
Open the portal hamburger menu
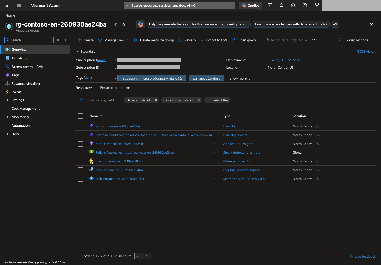[19, 5]
